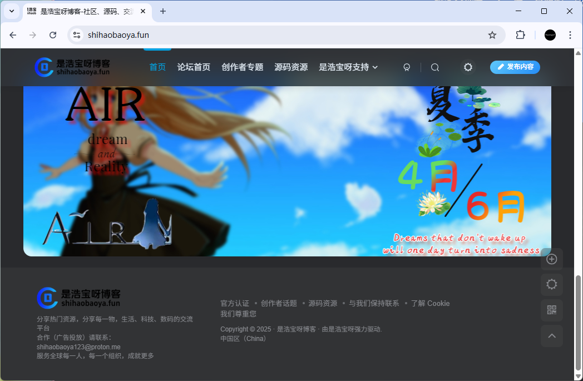
Task: Open Chrome three-dot menu
Action: [570, 35]
